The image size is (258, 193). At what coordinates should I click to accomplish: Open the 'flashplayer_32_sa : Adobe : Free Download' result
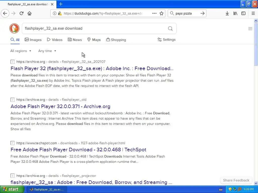[91, 182]
